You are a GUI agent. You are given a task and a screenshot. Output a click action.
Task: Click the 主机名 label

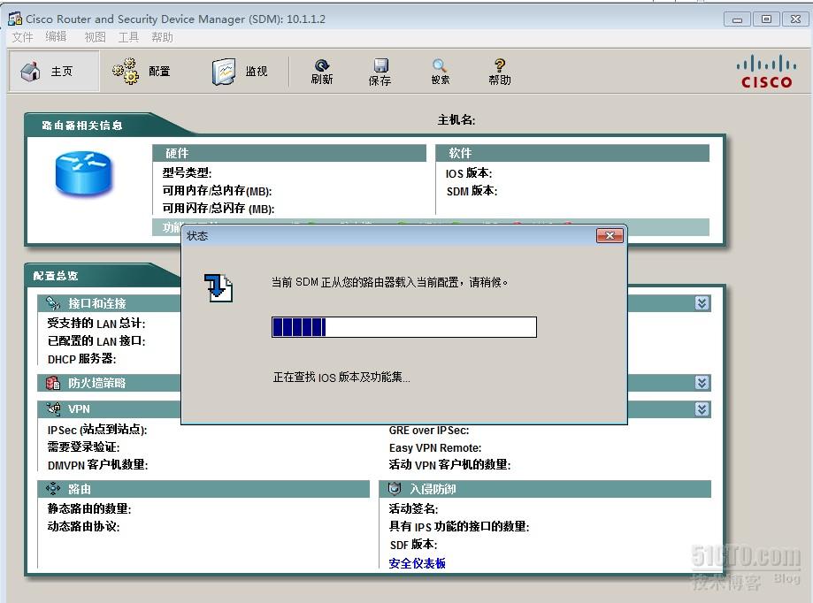[x=456, y=120]
